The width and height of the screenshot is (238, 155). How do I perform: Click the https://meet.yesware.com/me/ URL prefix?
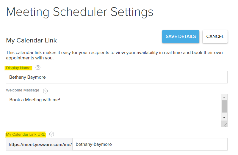click(x=40, y=145)
